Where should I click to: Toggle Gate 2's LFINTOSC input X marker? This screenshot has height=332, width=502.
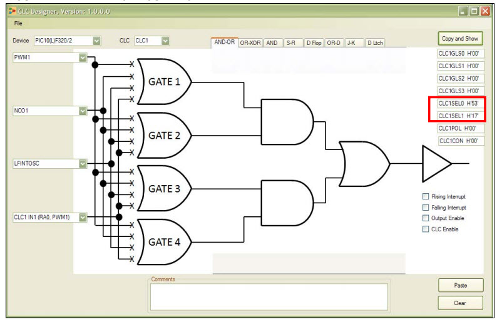pos(131,141)
